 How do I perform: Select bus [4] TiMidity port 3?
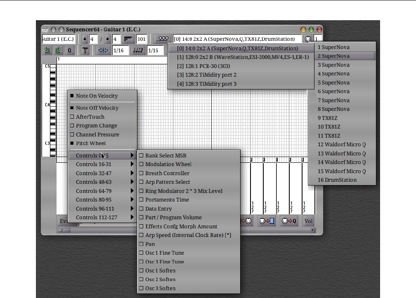(241, 84)
